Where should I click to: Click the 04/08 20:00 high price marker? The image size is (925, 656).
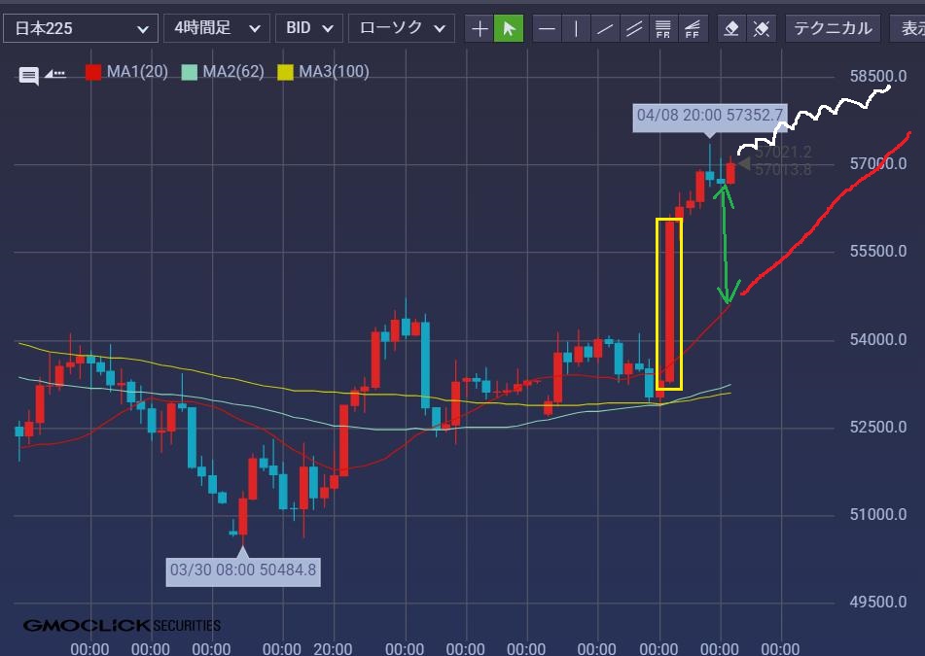pyautogui.click(x=709, y=116)
